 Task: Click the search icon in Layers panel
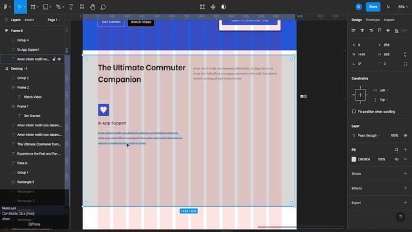point(6,20)
